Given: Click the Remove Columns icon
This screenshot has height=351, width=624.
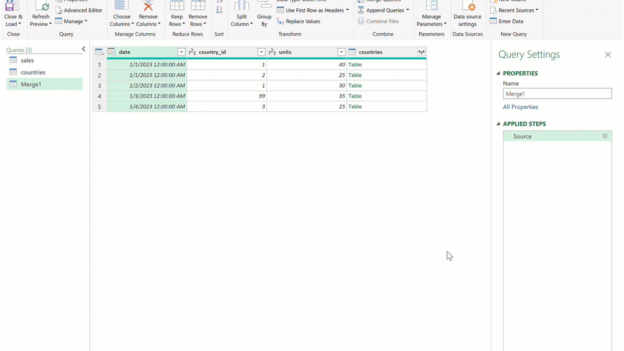Looking at the screenshot, I should point(148,7).
